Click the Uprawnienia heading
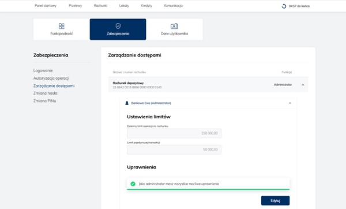The width and height of the screenshot is (346, 209). pos(141,167)
